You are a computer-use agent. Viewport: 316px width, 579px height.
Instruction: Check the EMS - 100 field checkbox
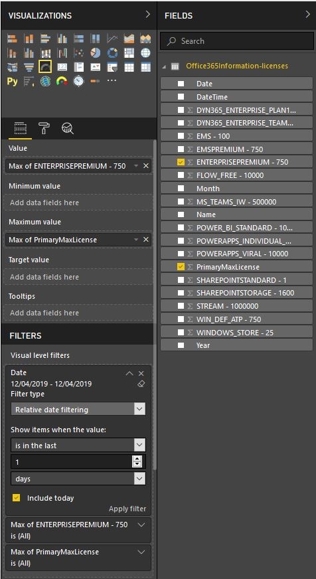click(x=181, y=136)
